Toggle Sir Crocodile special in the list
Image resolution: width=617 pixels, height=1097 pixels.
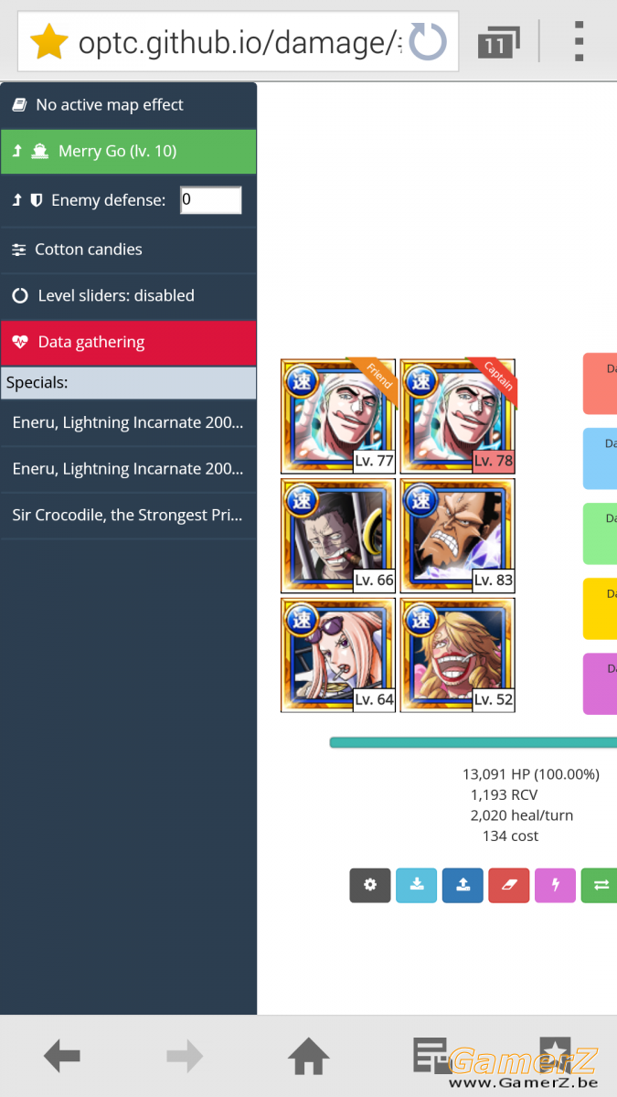point(128,516)
